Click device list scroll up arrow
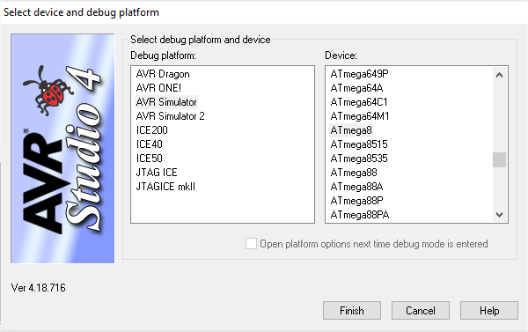The height and width of the screenshot is (332, 528). click(499, 75)
